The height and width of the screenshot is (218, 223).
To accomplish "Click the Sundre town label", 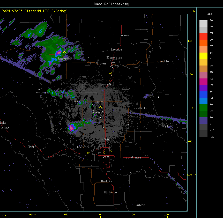I will 76,101.
